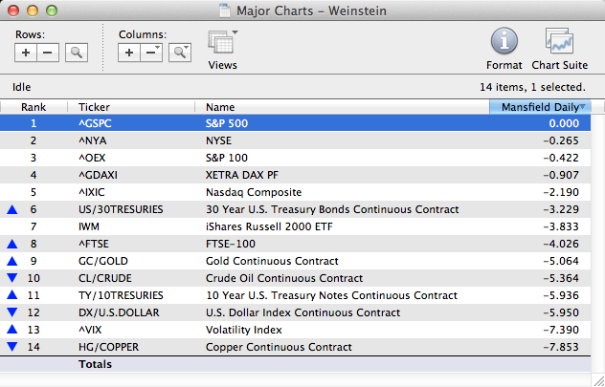
Task: Click the Ticker column header
Action: coord(94,107)
